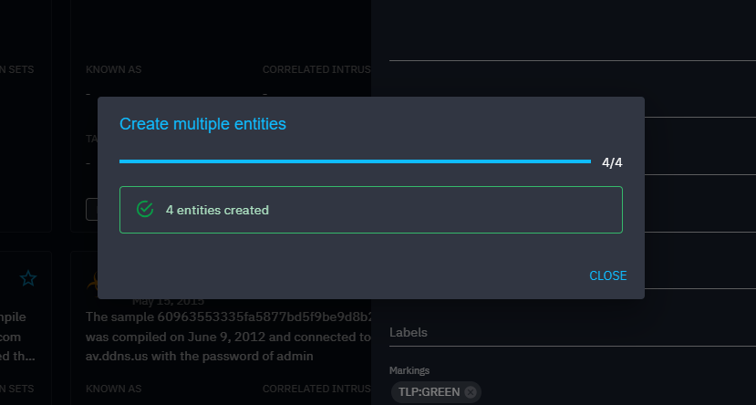
Task: Click the CORRELATED INTRUSION label above dialog
Action: coord(316,69)
